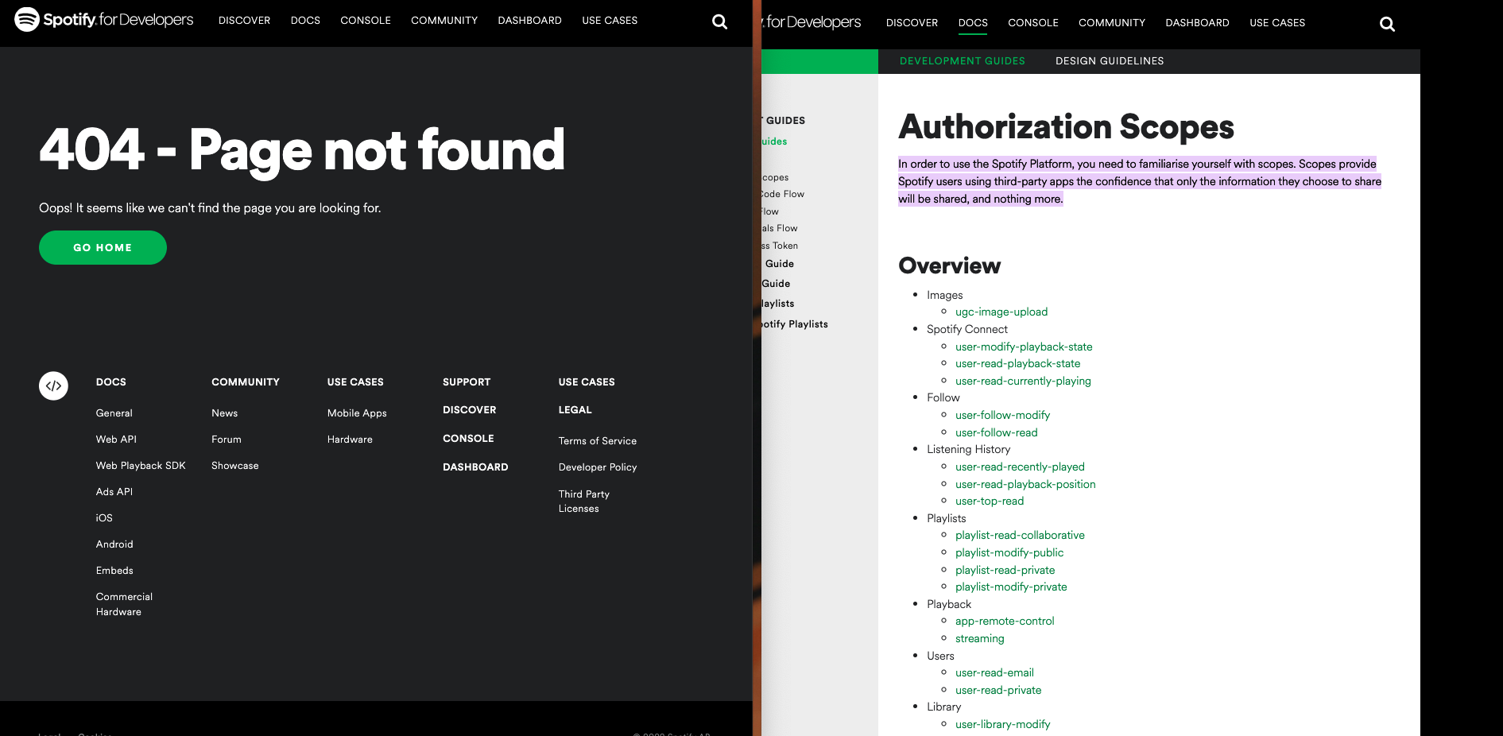Open search icon in the Authorization Scopes window
The image size is (1503, 736).
(1387, 24)
